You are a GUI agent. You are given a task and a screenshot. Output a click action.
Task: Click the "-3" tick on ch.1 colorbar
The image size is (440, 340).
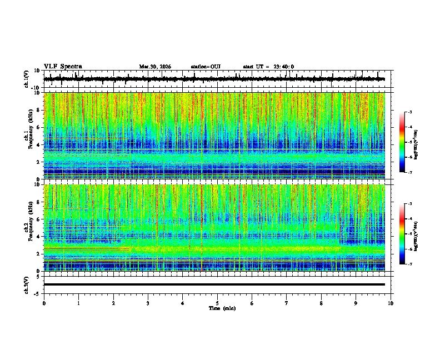click(x=410, y=112)
